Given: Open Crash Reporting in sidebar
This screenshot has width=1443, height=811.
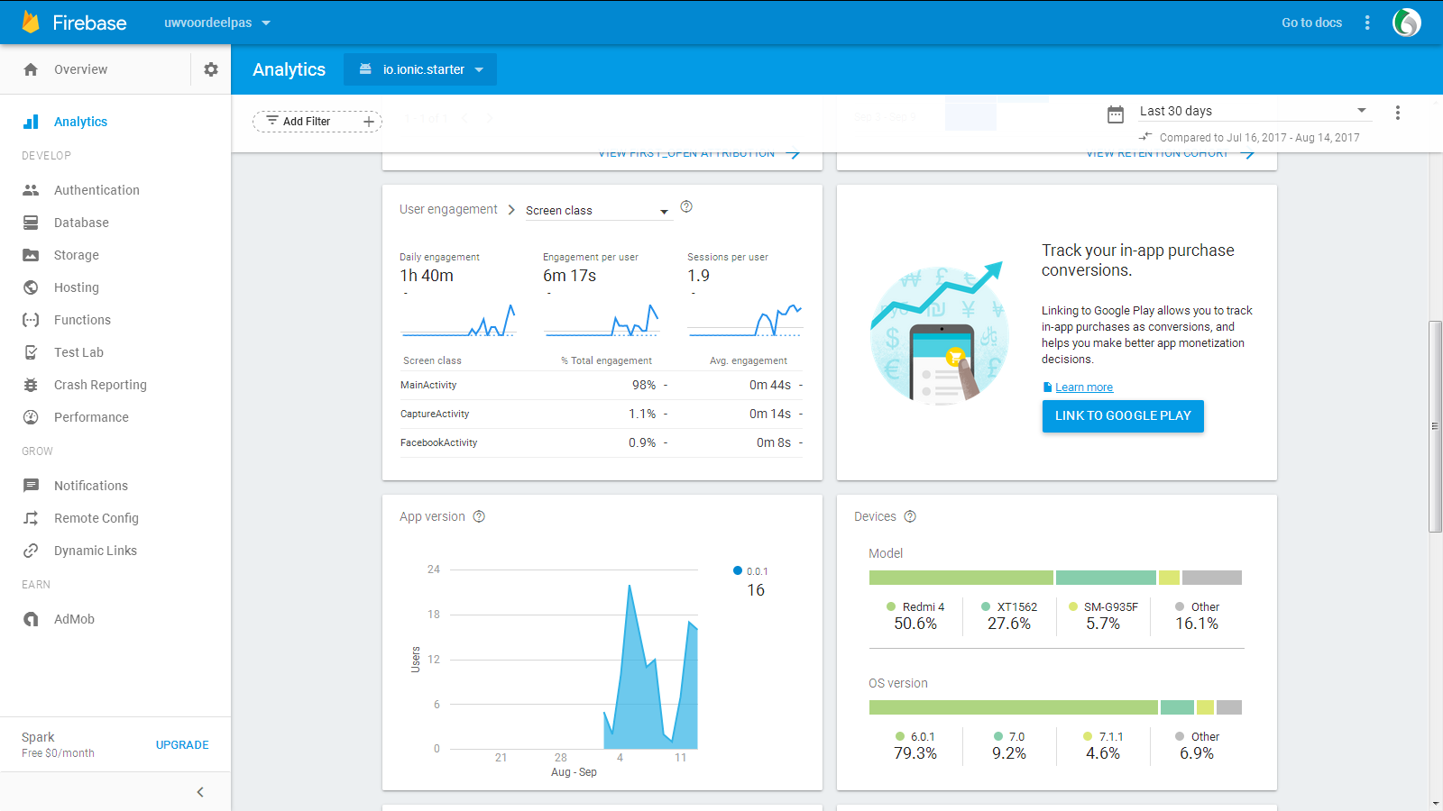Looking at the screenshot, I should tap(100, 385).
